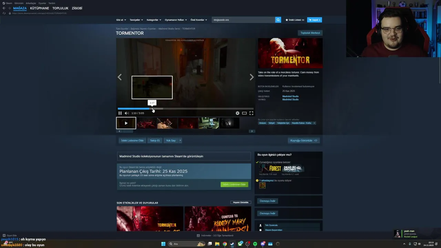Click Takip Et button

pos(155,141)
